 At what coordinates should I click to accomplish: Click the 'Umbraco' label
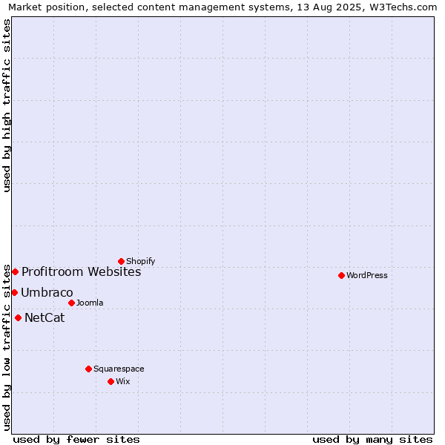[47, 293]
